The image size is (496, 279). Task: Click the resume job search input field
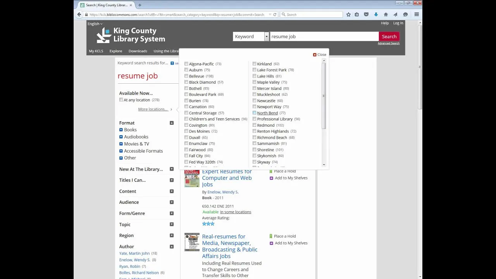[x=324, y=36]
